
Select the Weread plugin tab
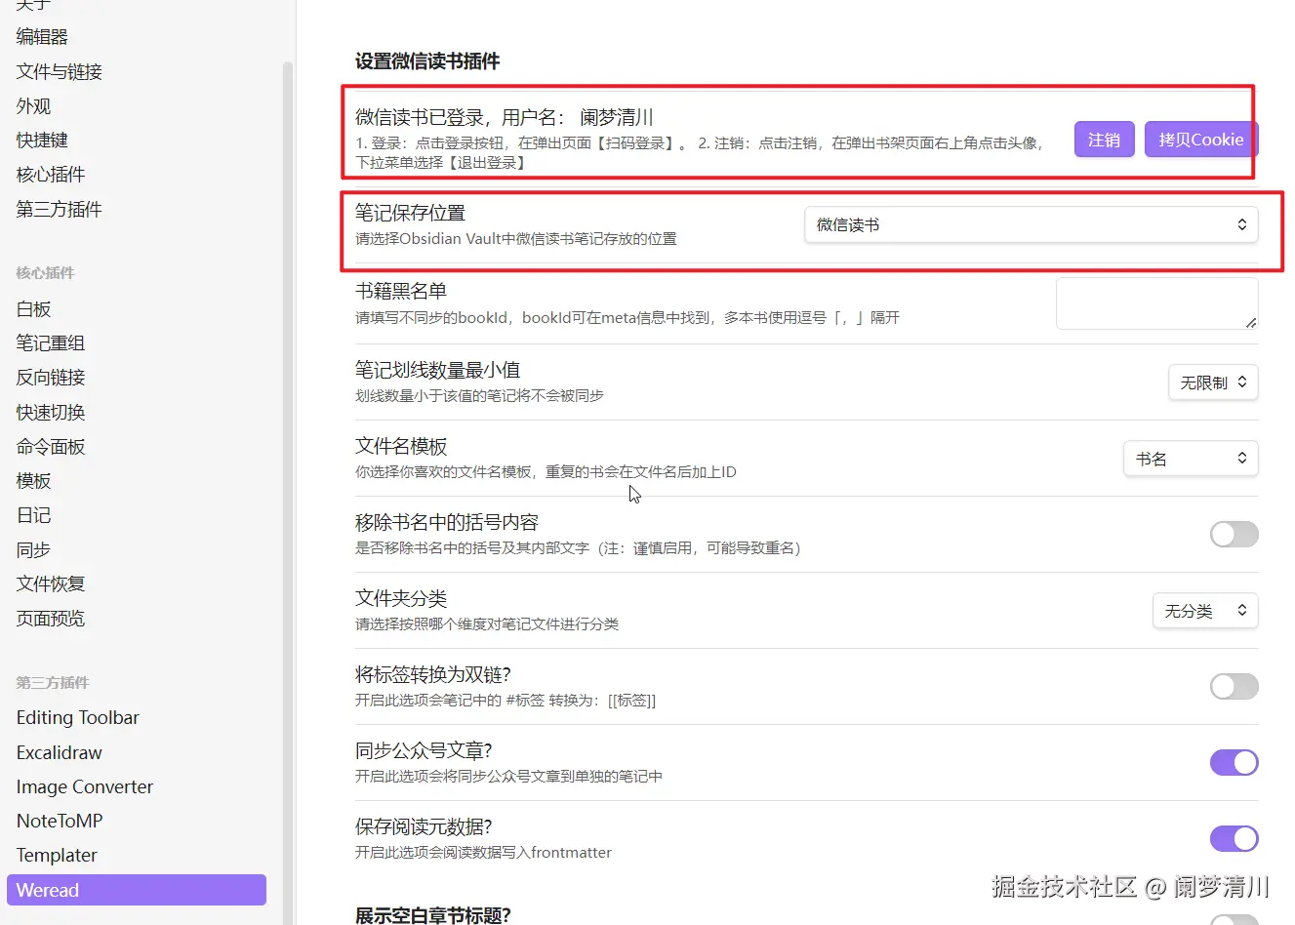point(137,890)
